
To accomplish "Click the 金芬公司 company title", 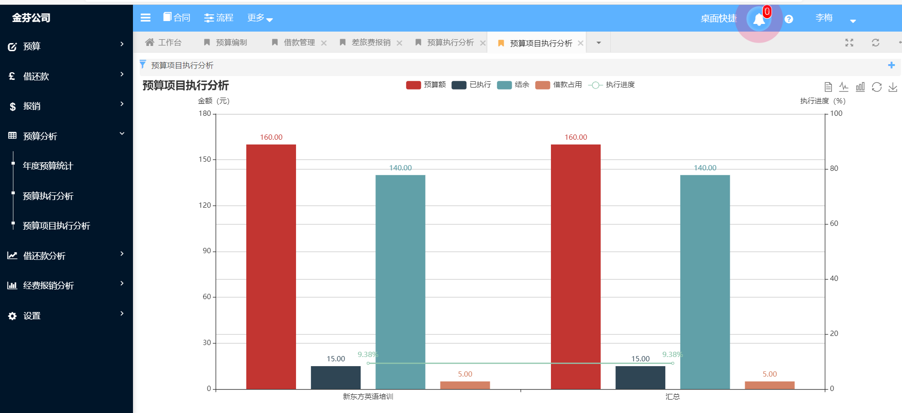I will tap(31, 18).
